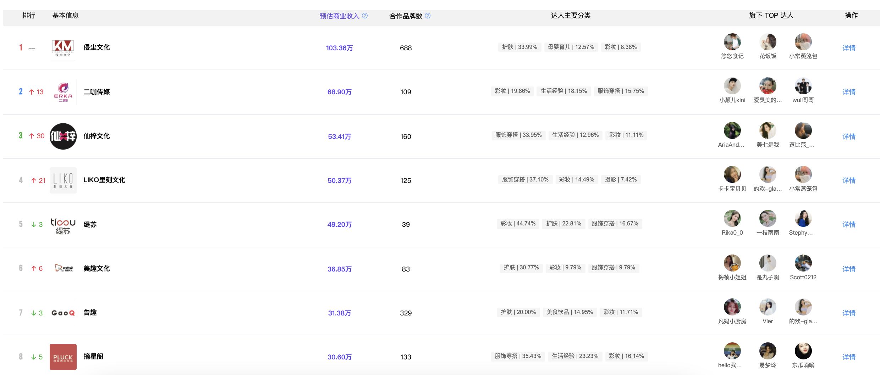
Task: Open the 告趣 GaoQ logo
Action: pyautogui.click(x=63, y=313)
